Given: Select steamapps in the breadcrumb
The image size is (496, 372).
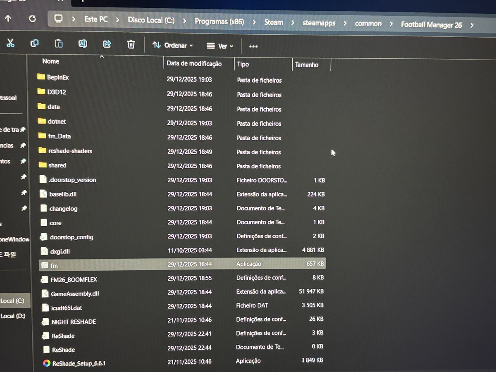Looking at the screenshot, I should point(318,23).
